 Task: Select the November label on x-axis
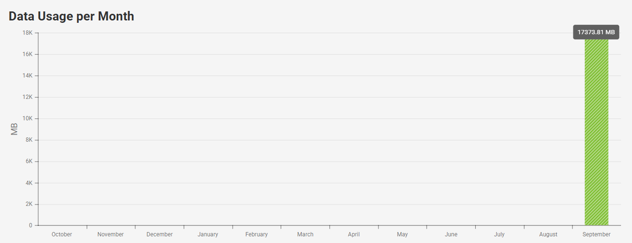(x=111, y=234)
